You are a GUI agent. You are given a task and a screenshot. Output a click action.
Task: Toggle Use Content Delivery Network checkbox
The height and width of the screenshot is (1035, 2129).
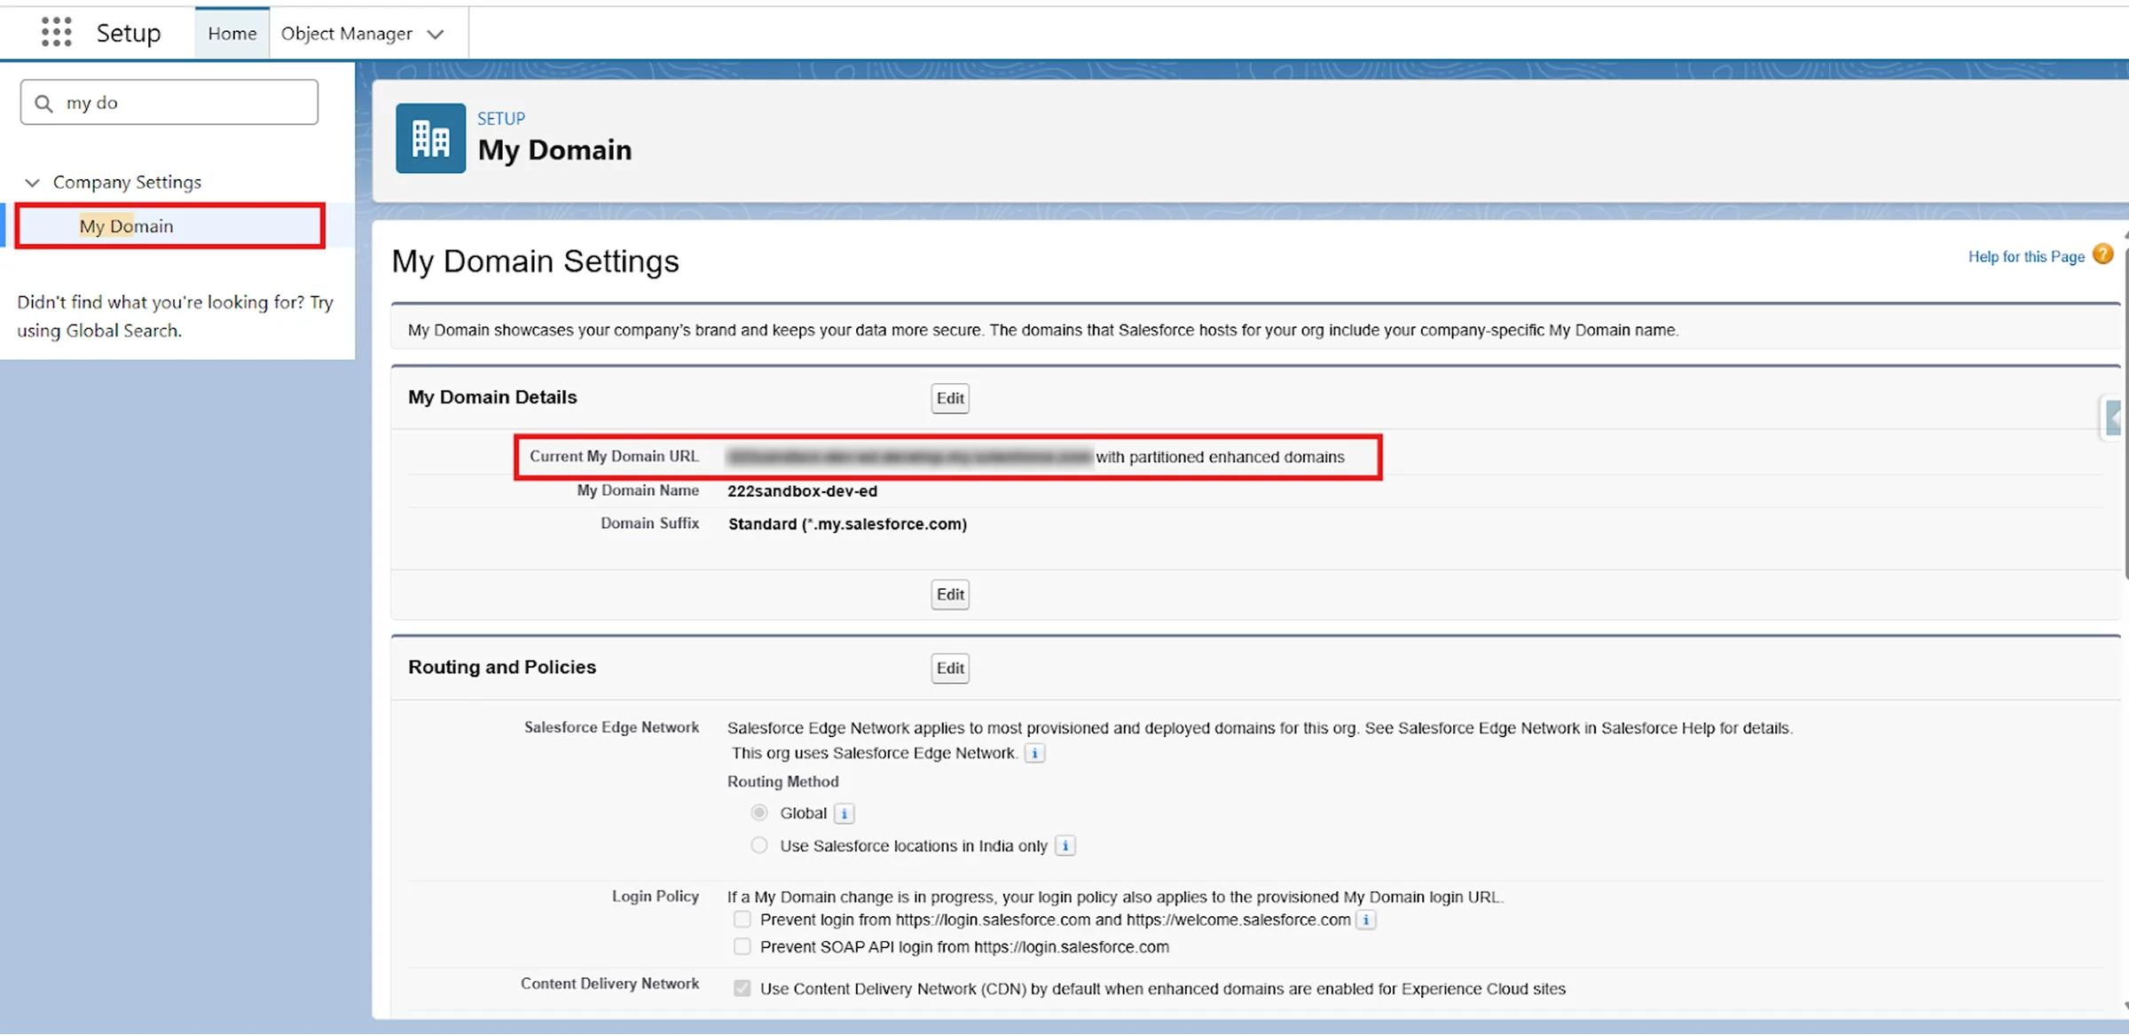(742, 988)
